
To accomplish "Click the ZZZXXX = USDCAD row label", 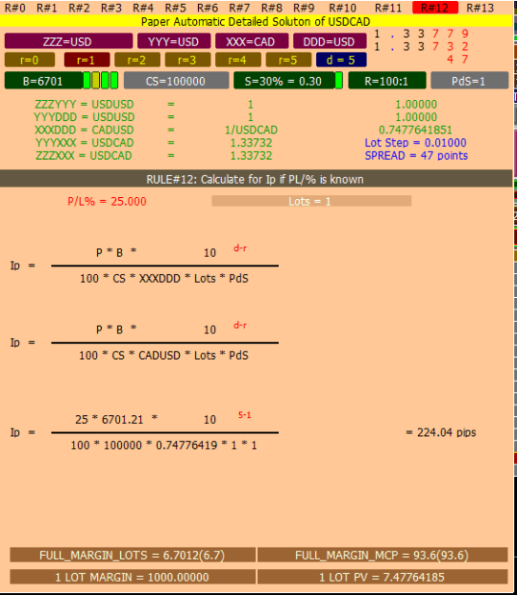I will (x=84, y=155).
